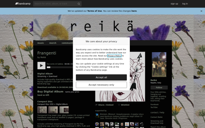Open the Terms of Use link in banner
Screen dimensions: 205x128
(x=94, y=11)
